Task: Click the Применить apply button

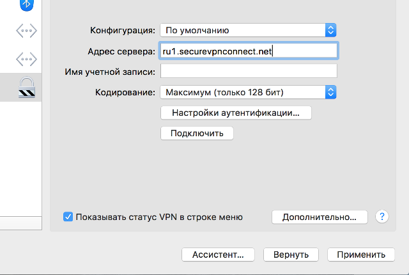Action: point(361,255)
